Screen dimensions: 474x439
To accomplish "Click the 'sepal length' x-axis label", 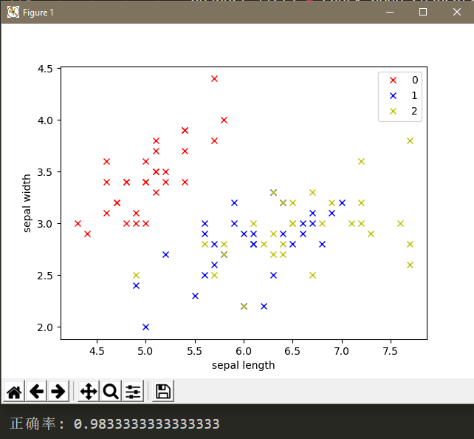I will click(244, 365).
